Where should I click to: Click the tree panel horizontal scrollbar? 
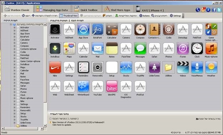click(21, 129)
